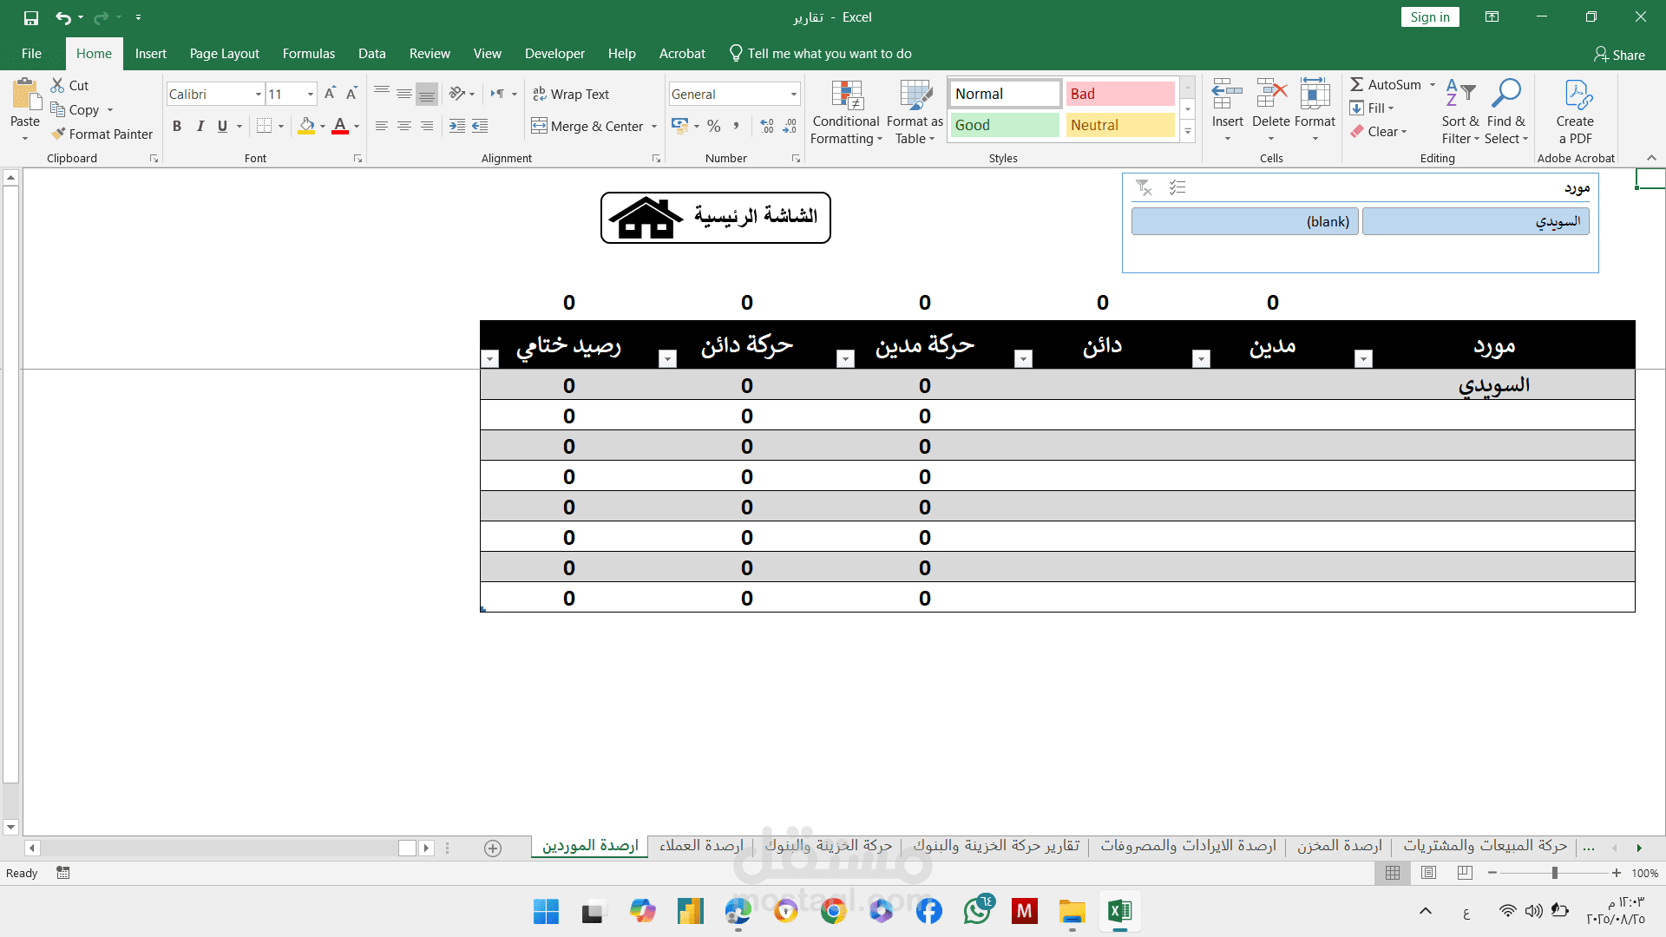The width and height of the screenshot is (1666, 937).
Task: Toggle Bold formatting
Action: 177,126
